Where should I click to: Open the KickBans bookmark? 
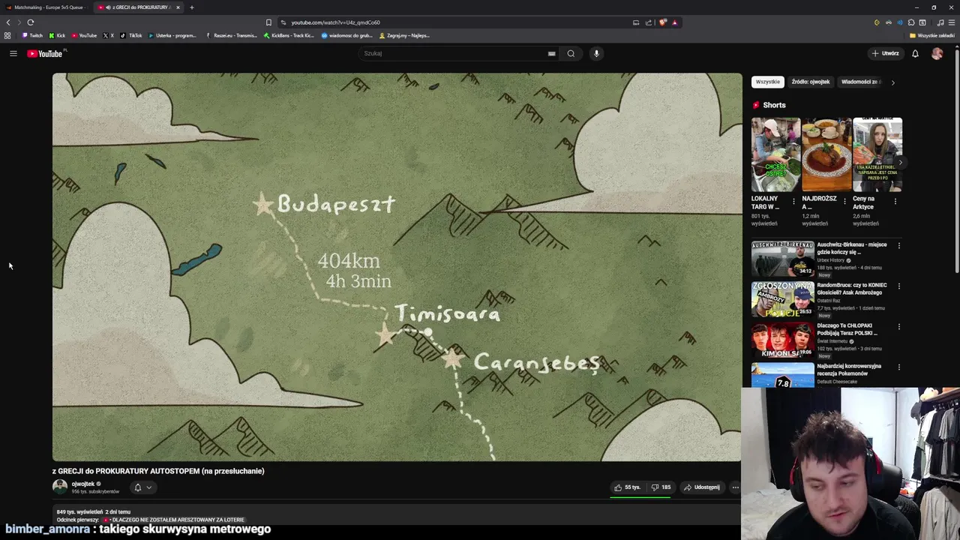pyautogui.click(x=289, y=35)
